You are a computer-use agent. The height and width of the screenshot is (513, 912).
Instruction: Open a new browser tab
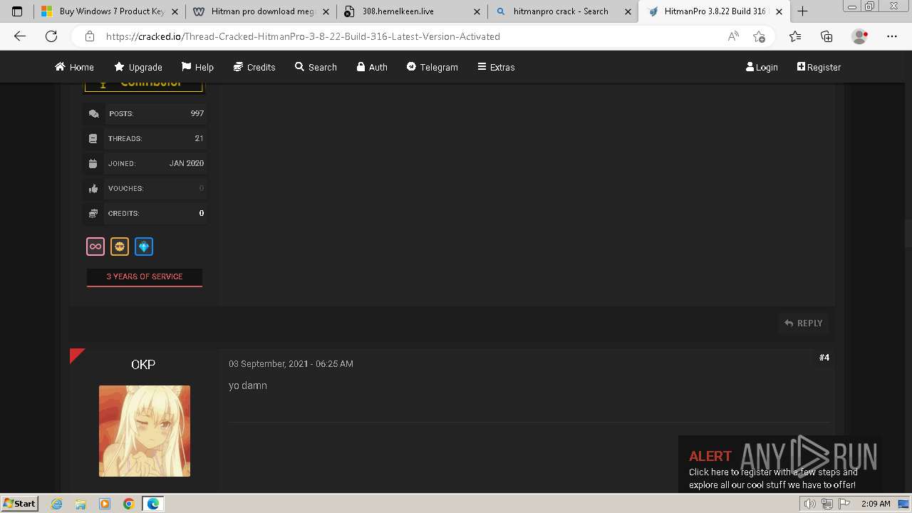[x=802, y=11]
